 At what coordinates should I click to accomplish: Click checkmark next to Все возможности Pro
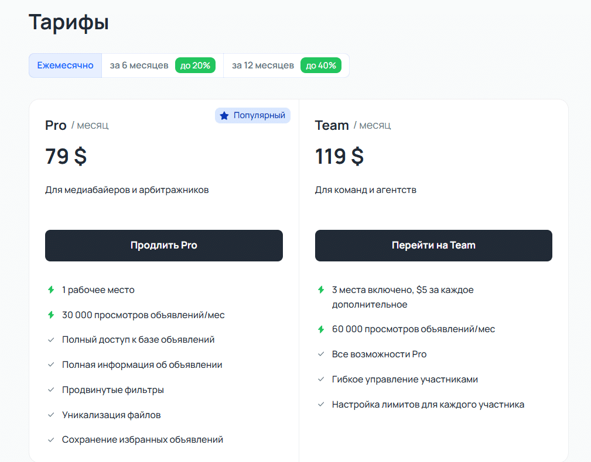[x=321, y=354]
